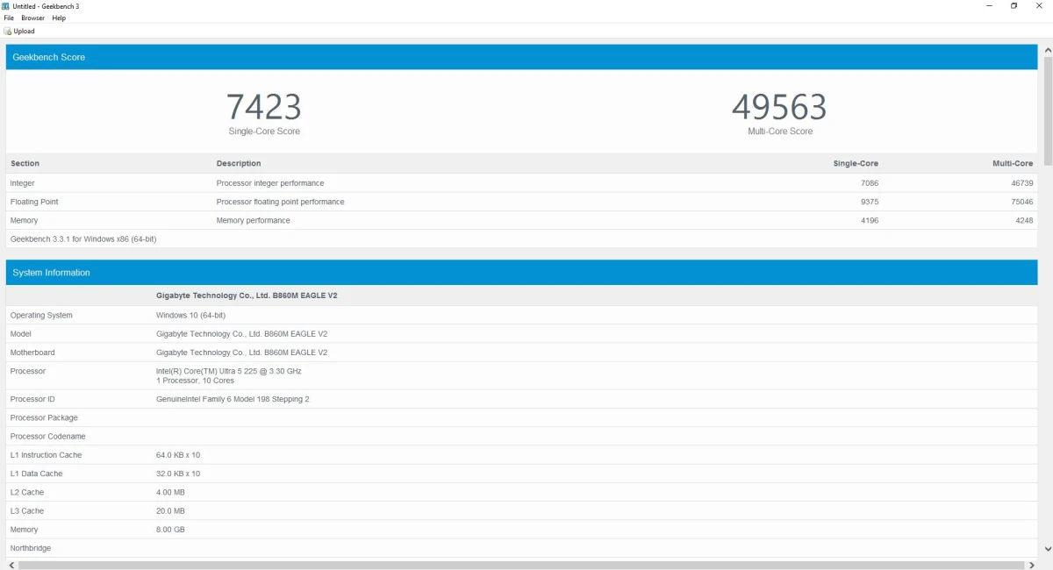Screen dimensions: 1053x570
Task: Click the vertical scrollbar down arrow
Action: pyautogui.click(x=1048, y=549)
